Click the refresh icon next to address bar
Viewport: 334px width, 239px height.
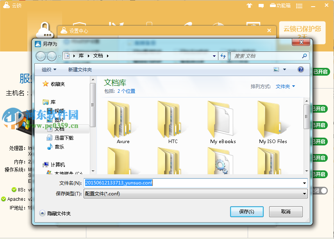tap(223, 56)
